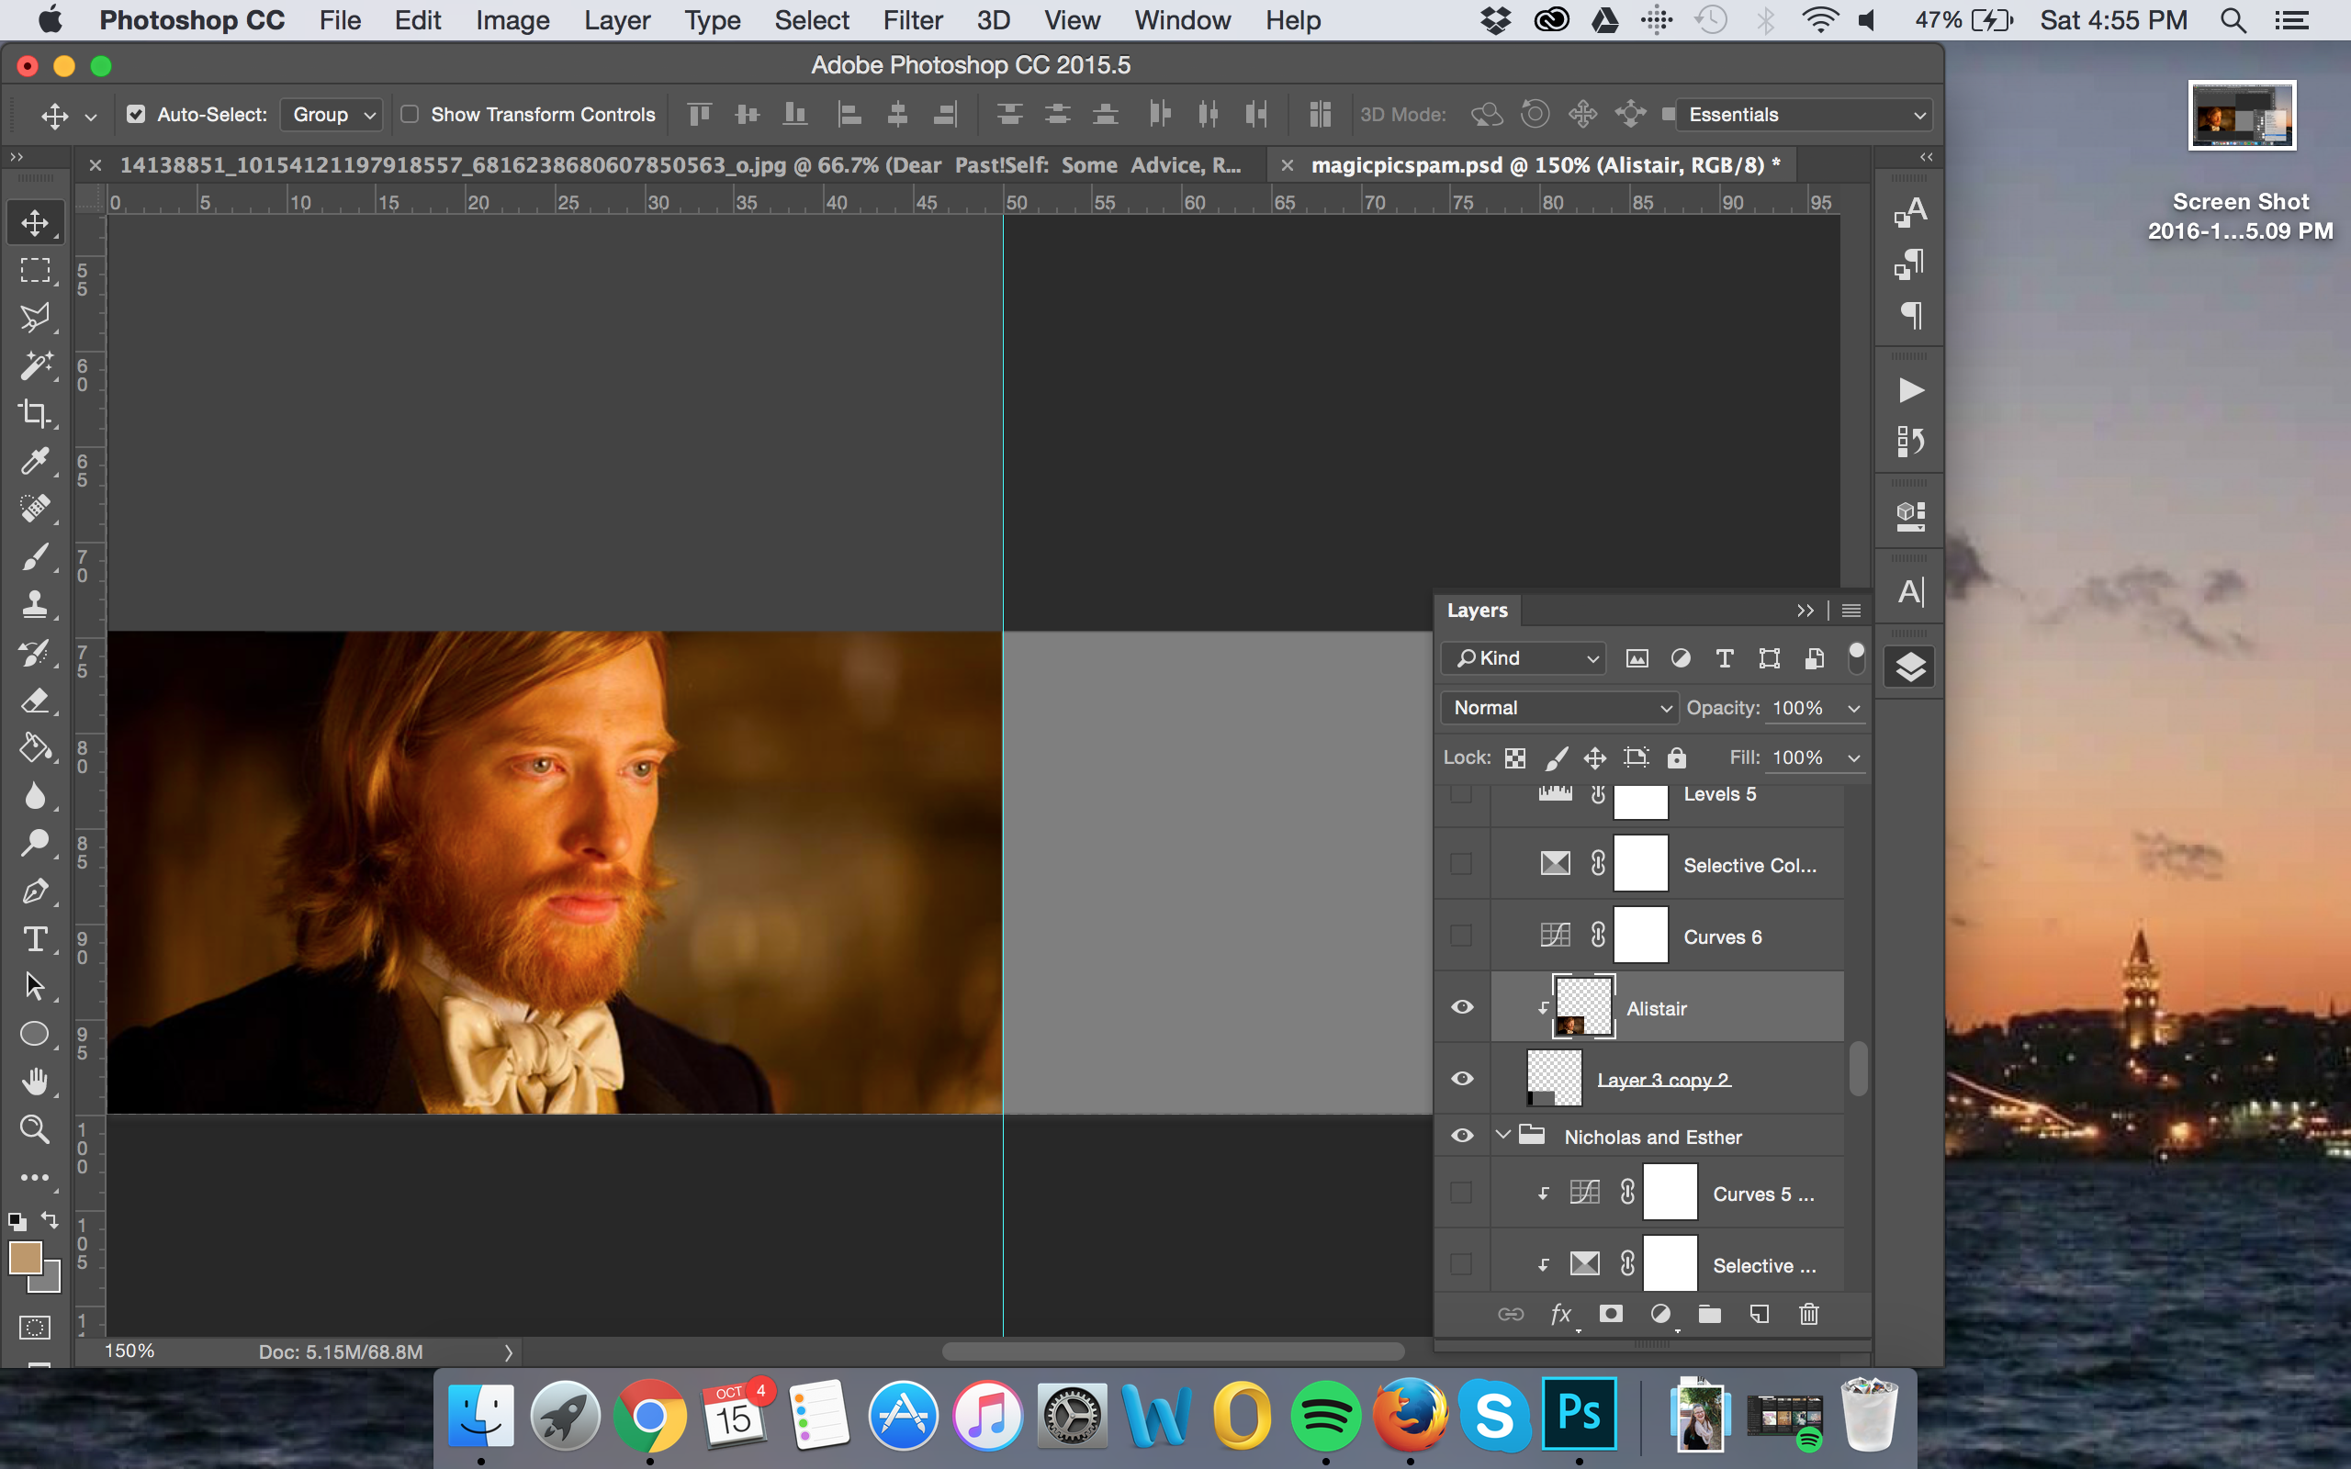Select the Magic Wand tool
2351x1469 pixels.
(35, 365)
